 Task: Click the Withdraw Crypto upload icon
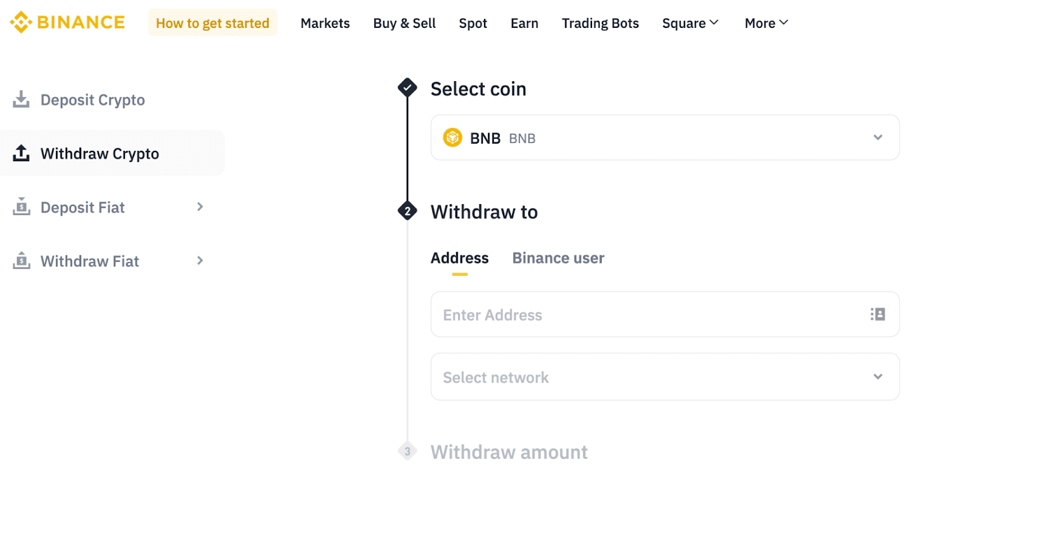[x=21, y=153]
